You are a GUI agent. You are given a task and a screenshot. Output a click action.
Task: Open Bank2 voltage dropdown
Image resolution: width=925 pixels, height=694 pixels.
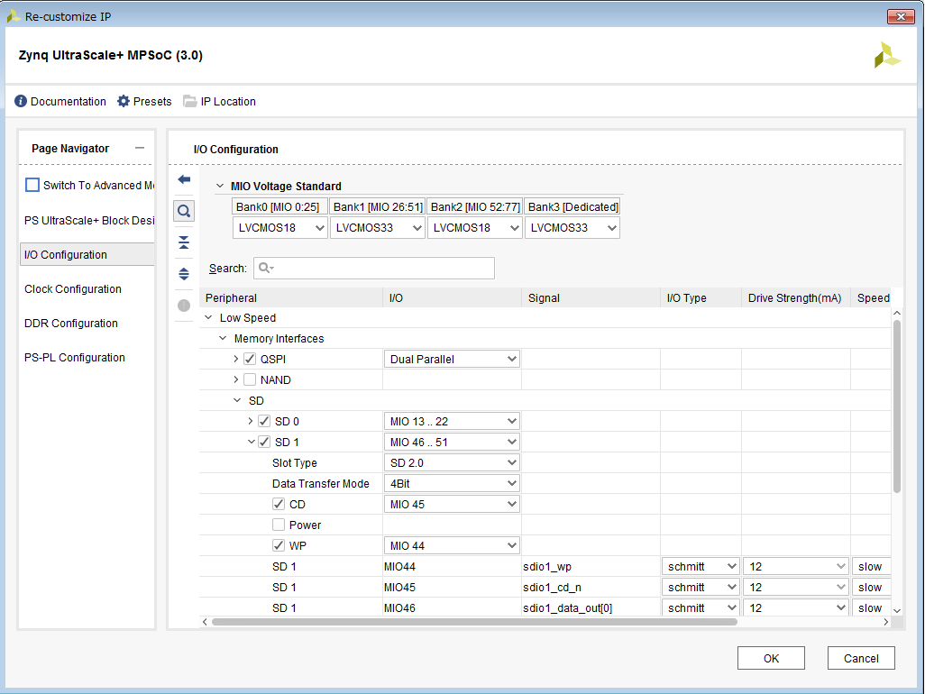tap(475, 228)
